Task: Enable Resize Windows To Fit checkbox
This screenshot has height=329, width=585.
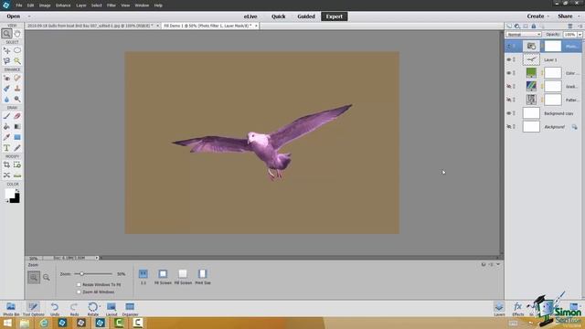Action: [79, 284]
